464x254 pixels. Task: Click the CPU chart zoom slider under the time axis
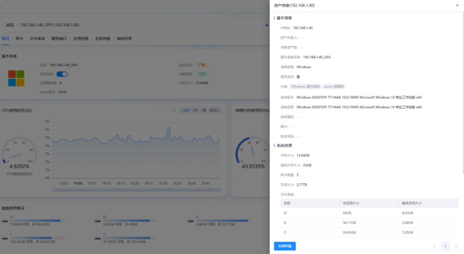coord(136,190)
